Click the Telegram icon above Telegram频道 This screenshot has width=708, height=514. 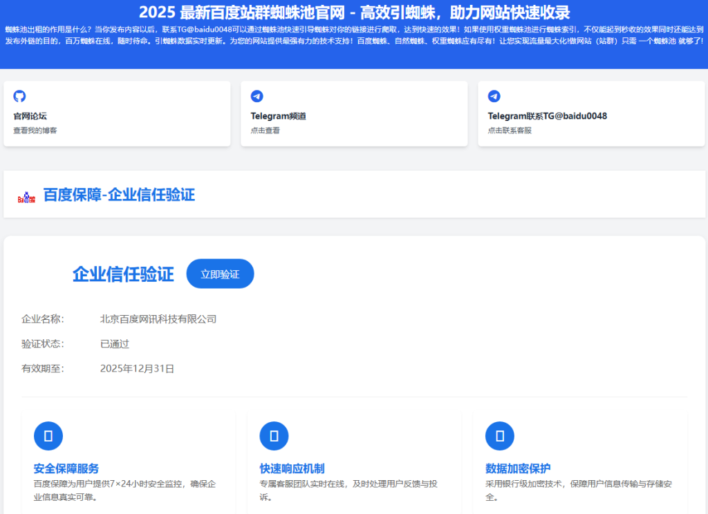[257, 96]
